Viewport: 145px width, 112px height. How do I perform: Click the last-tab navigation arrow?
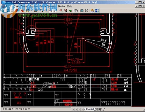coord(82,109)
